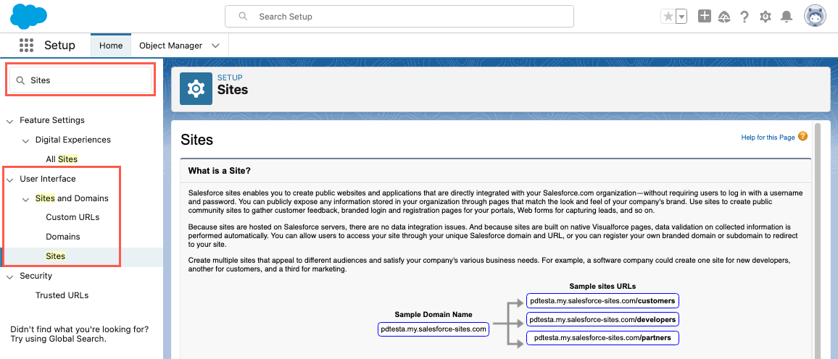Open the favorites list dropdown arrow
The width and height of the screenshot is (838, 359).
tap(681, 17)
